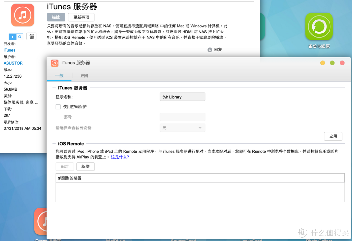
Task: Enable the password protection checkbox
Action: pyautogui.click(x=58, y=107)
